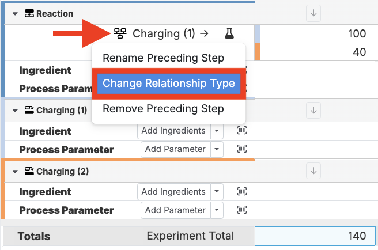Click the down-arrow button in Charging (1) header
Screen dimensions: 378x250
point(313,110)
